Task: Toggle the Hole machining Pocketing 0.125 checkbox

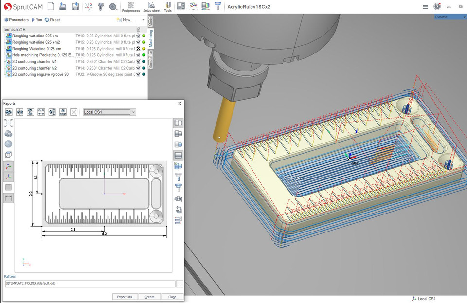Action: (x=138, y=55)
